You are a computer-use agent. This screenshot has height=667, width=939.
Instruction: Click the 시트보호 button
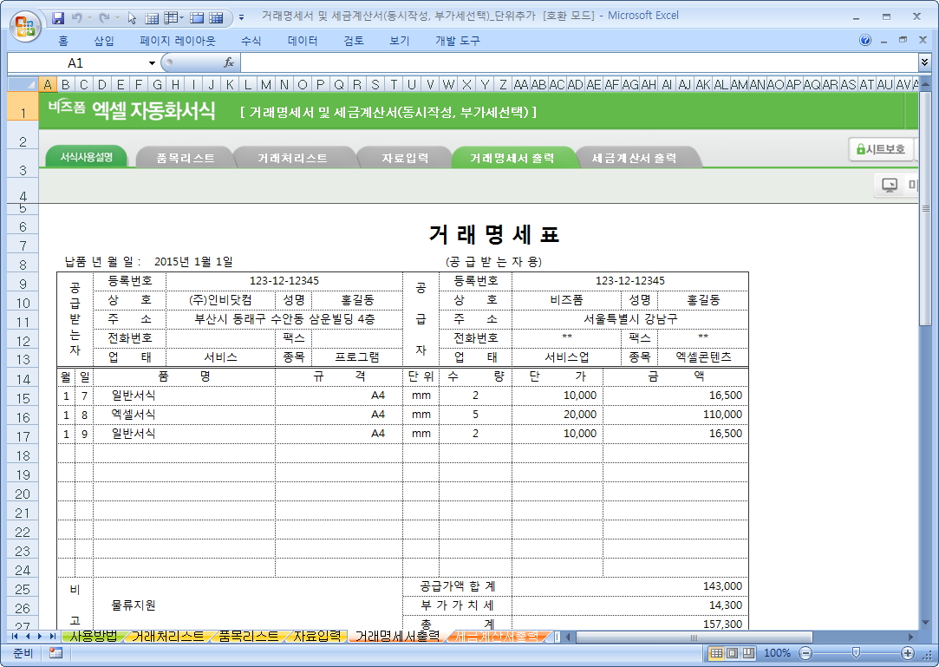point(880,149)
